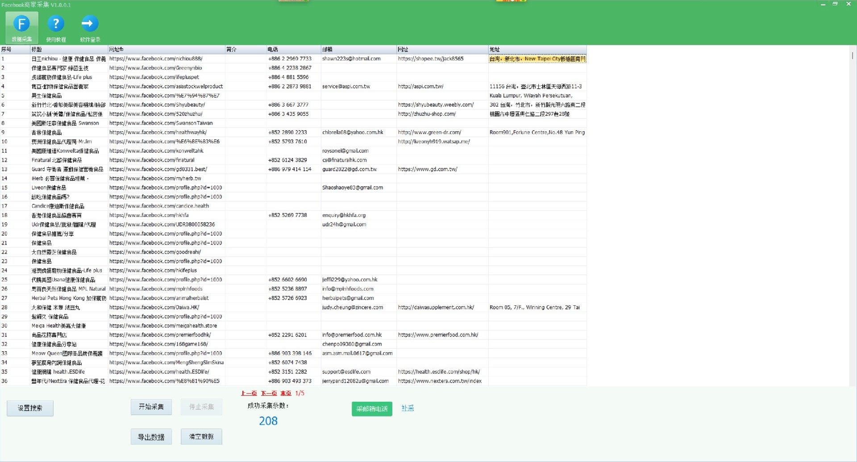Select email roysonel@gmail.com

[x=358, y=151]
